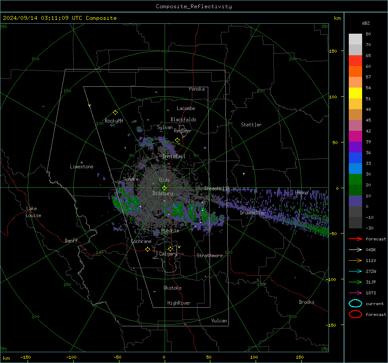
Task: Click the blue 36 dBZ color swatch
Action: tap(355, 158)
